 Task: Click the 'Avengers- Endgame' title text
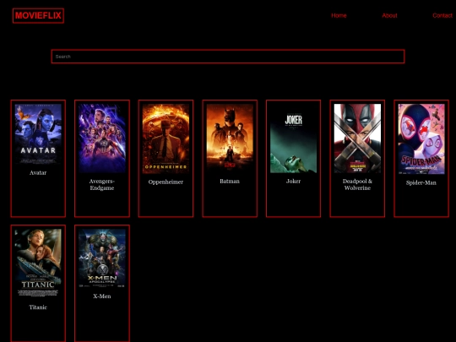coord(102,185)
